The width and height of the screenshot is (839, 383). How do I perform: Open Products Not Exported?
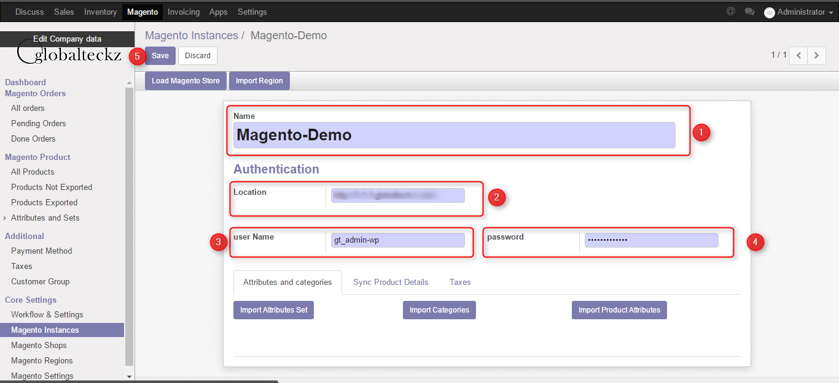coord(52,188)
